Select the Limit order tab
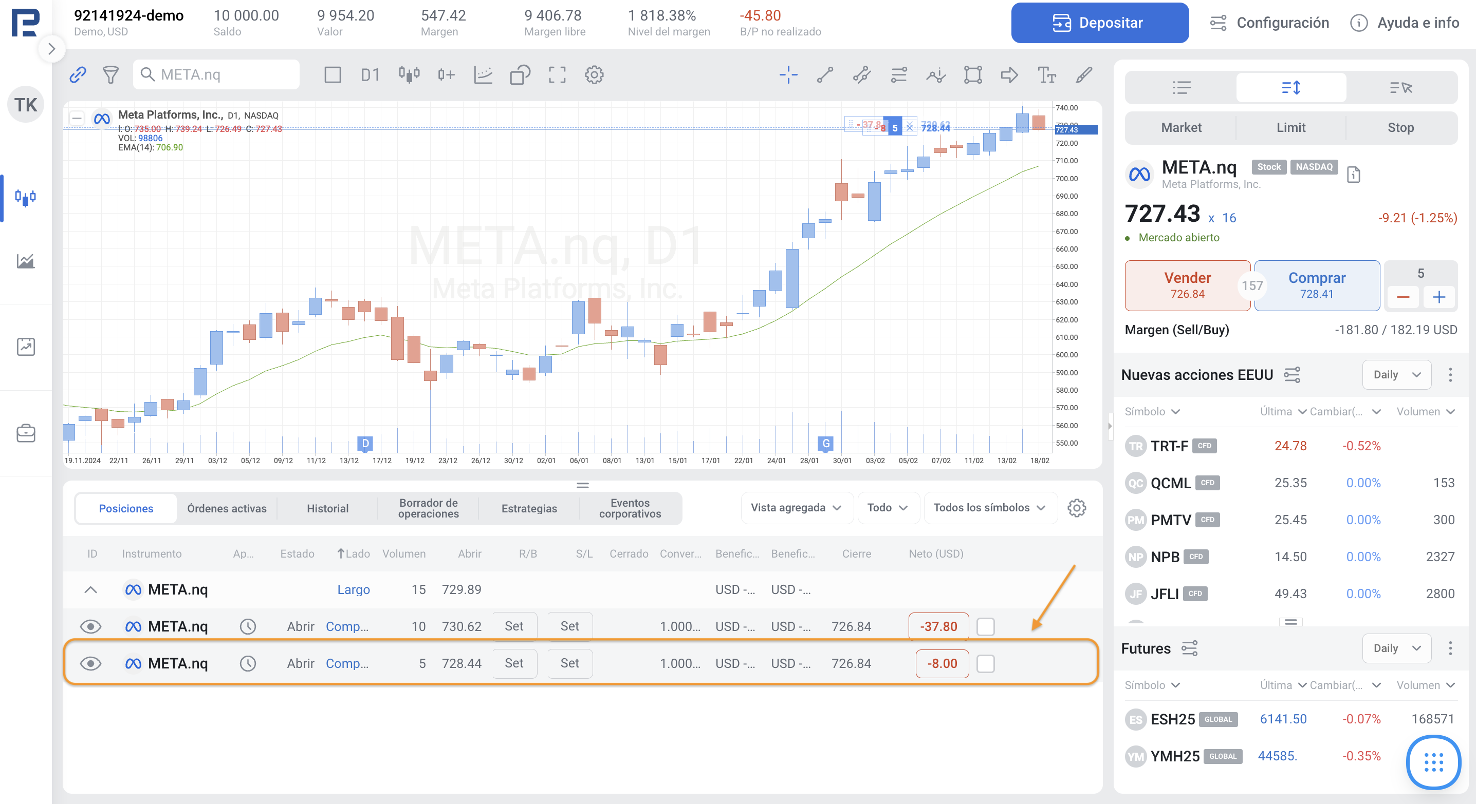 [1290, 128]
